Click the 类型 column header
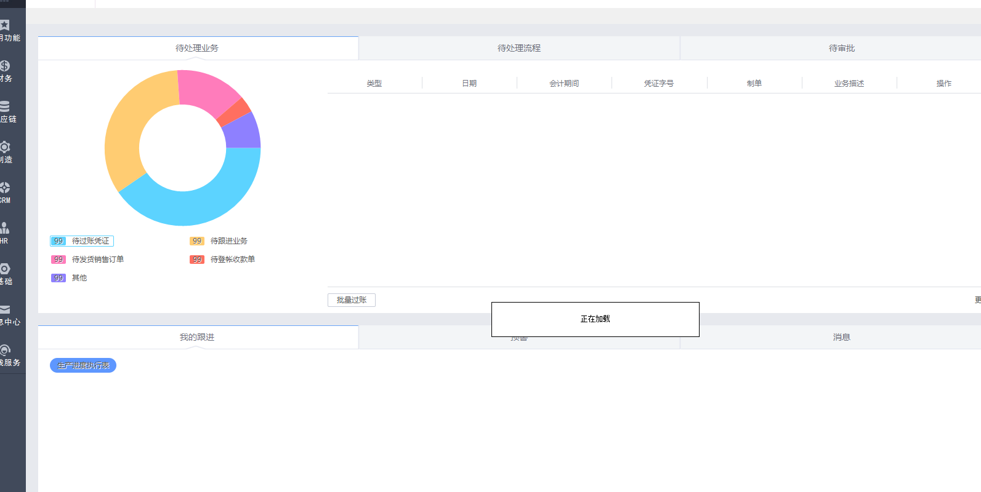Image resolution: width=981 pixels, height=492 pixels. click(x=374, y=83)
